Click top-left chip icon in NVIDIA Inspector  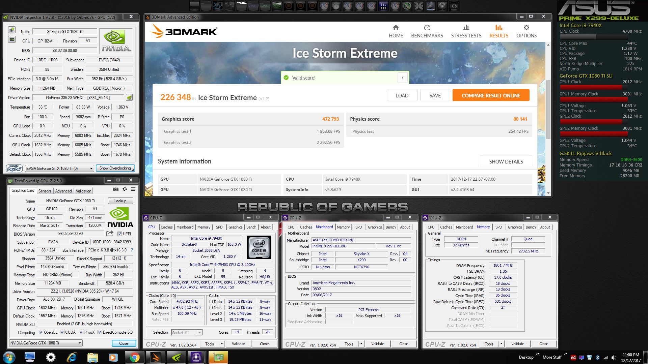[x=12, y=30]
